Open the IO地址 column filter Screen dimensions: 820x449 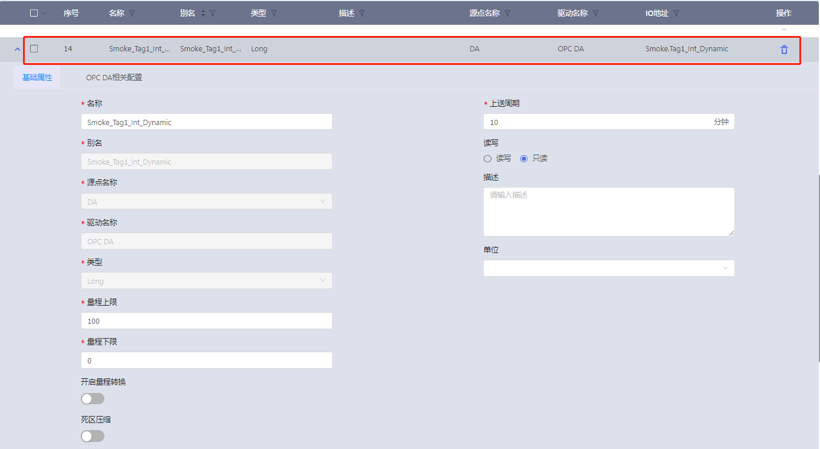(x=676, y=13)
